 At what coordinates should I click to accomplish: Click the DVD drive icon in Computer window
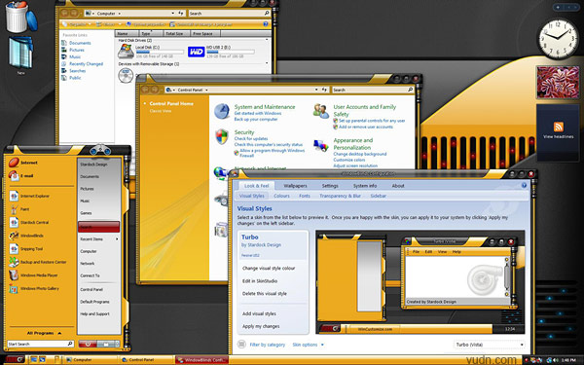[x=126, y=76]
